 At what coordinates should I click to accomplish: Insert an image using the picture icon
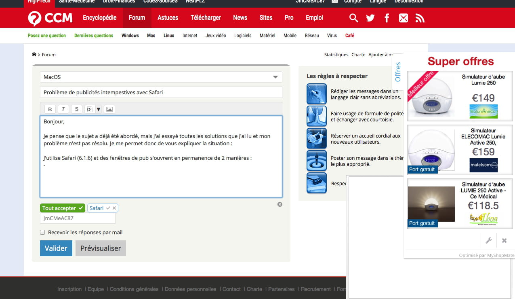pos(109,109)
